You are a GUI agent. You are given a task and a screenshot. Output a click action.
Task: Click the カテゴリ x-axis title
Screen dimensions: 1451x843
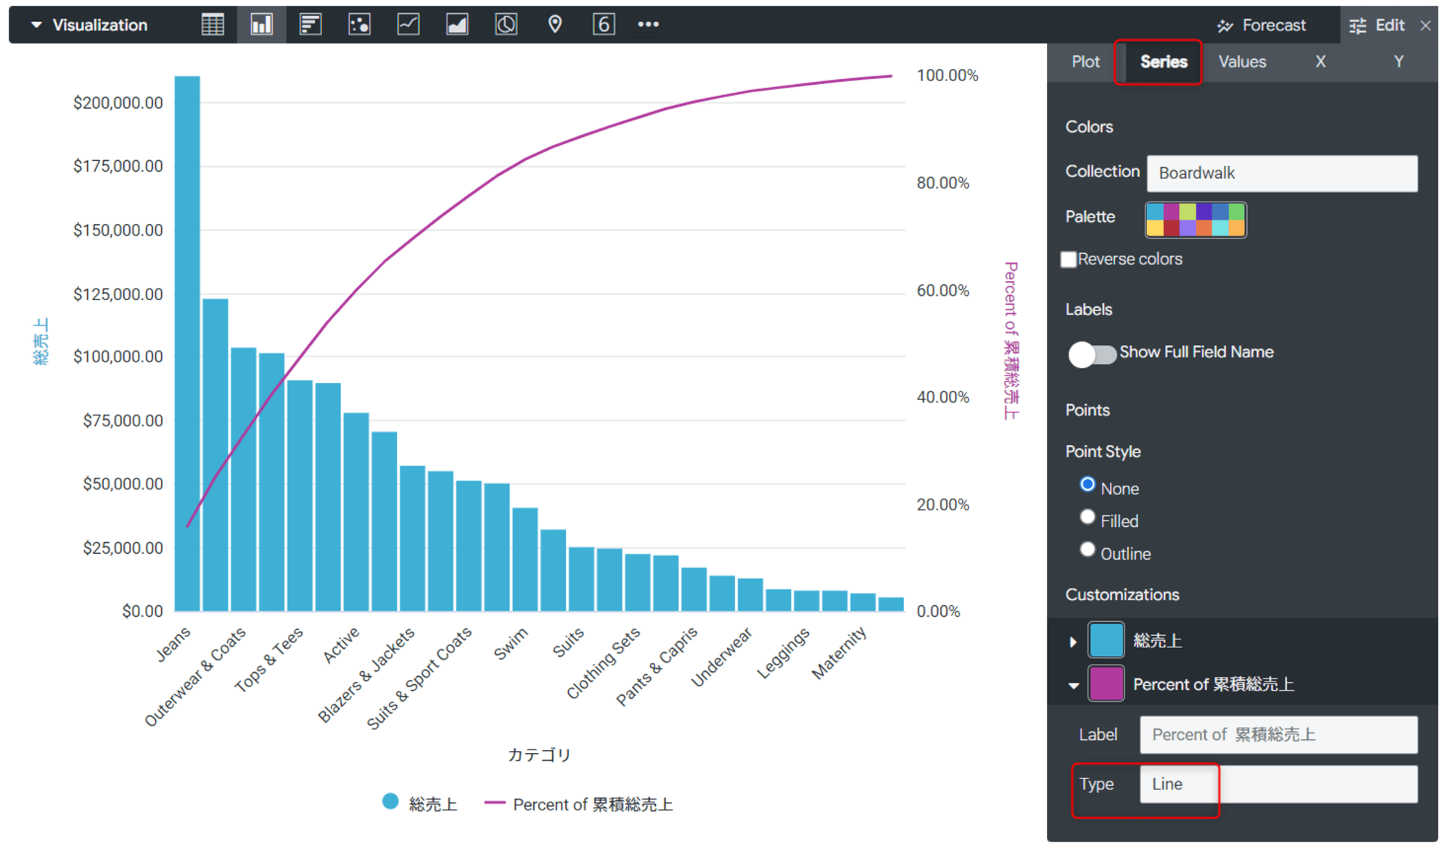click(539, 755)
